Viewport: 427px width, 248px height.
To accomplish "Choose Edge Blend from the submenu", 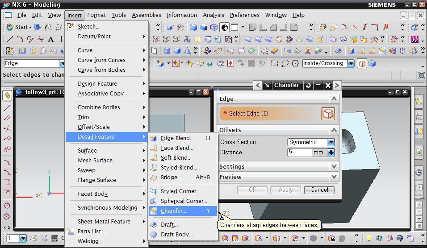I will [x=177, y=138].
